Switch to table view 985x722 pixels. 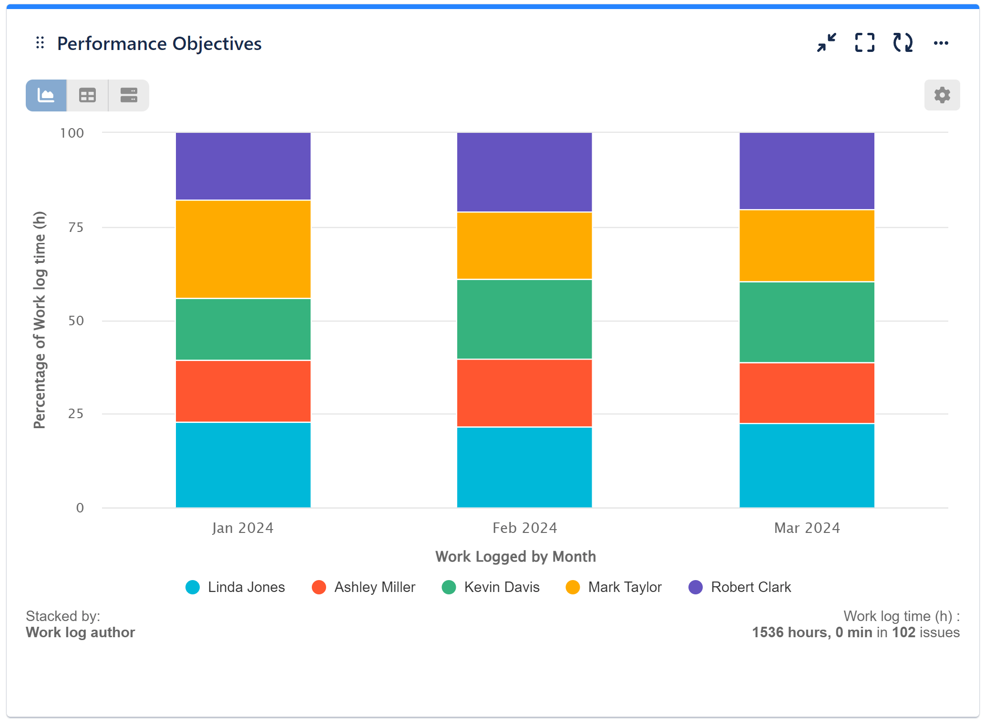point(87,95)
